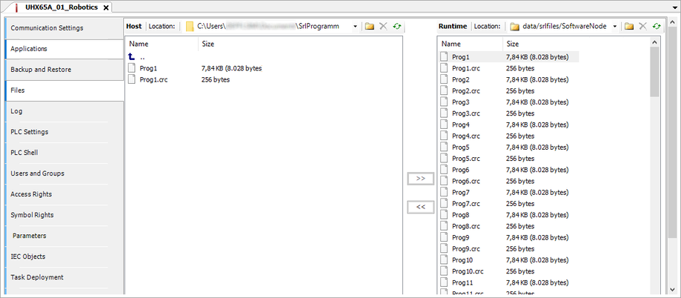Viewport: 681px width, 298px height.
Task: Select Prog5 in the Runtime file list
Action: tap(460, 148)
